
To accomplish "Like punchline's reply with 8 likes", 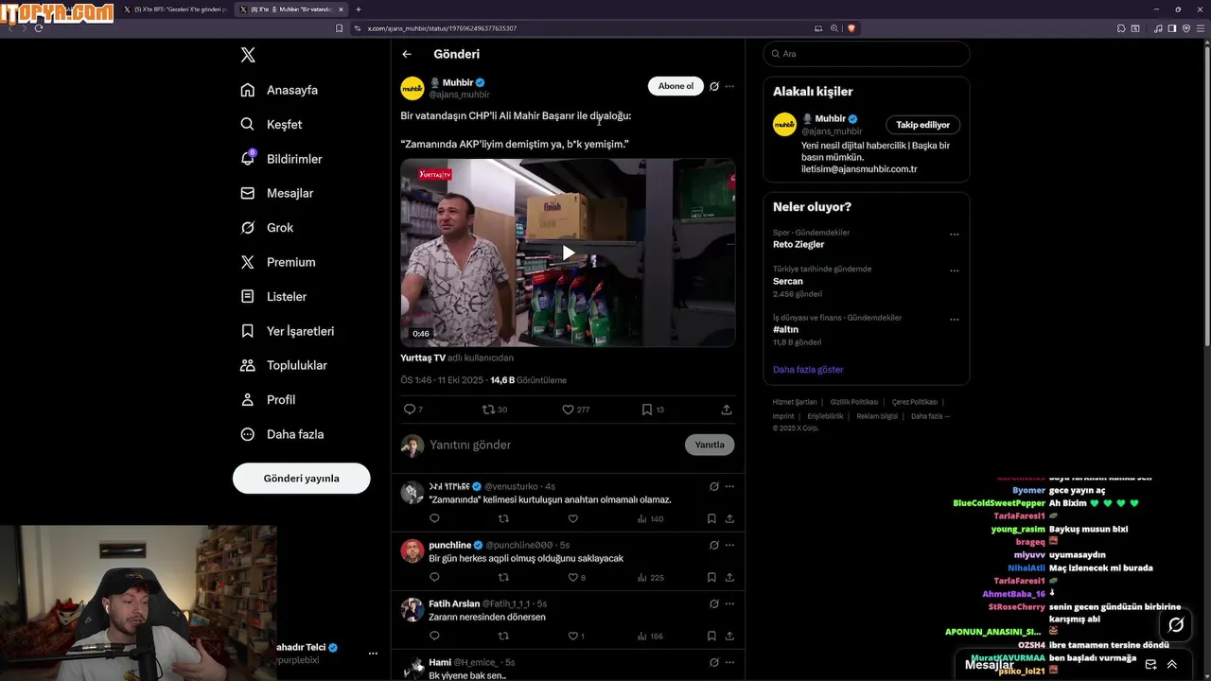I will coord(576,577).
